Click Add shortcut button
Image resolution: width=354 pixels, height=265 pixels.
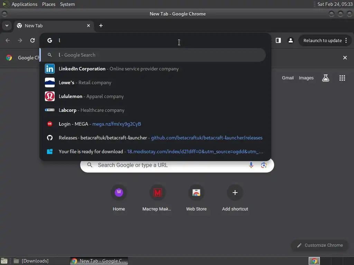[x=235, y=198]
